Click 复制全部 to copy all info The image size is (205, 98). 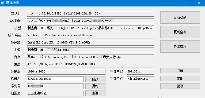point(180,32)
